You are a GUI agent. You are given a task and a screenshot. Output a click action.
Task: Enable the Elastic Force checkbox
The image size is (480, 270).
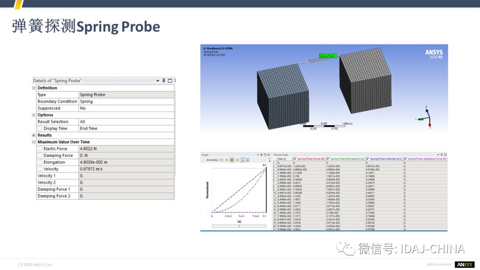click(x=40, y=149)
